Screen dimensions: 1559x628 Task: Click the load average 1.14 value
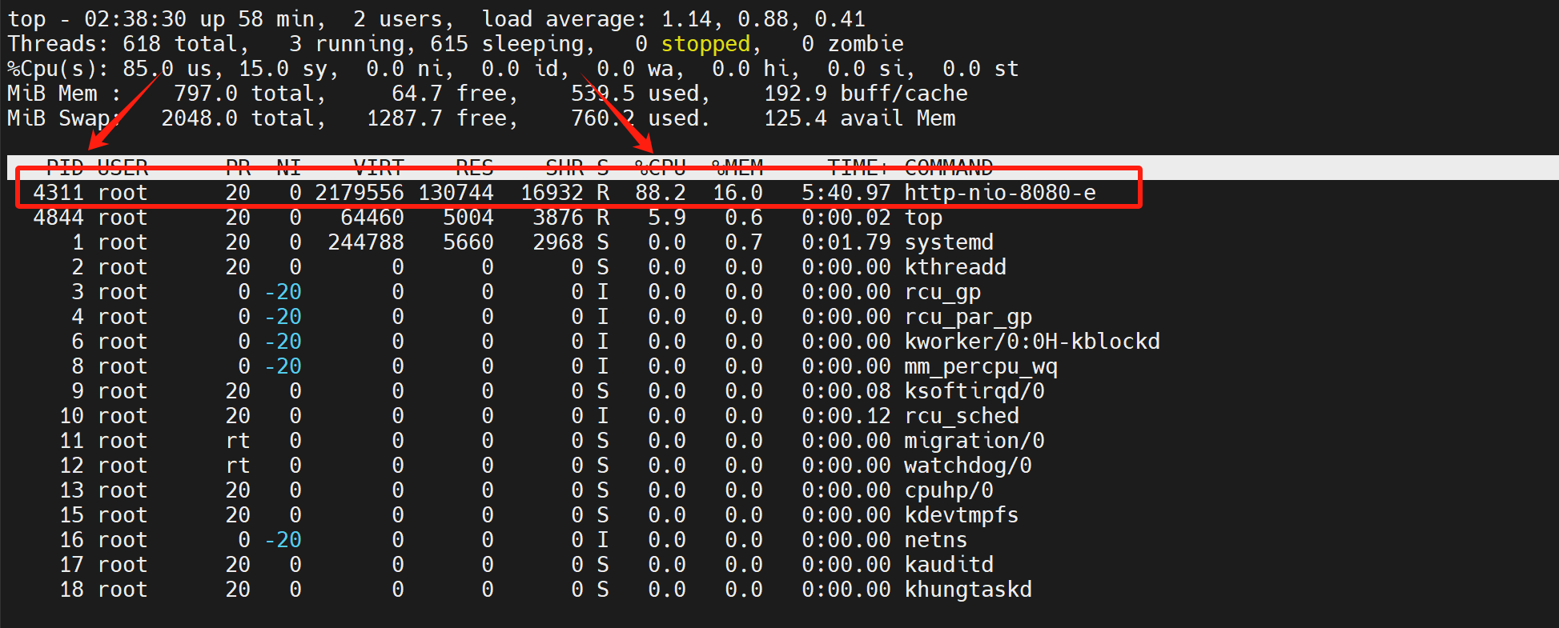(x=686, y=19)
